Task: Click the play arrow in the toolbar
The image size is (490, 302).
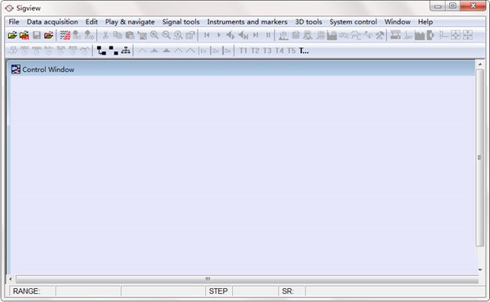Action: point(219,35)
